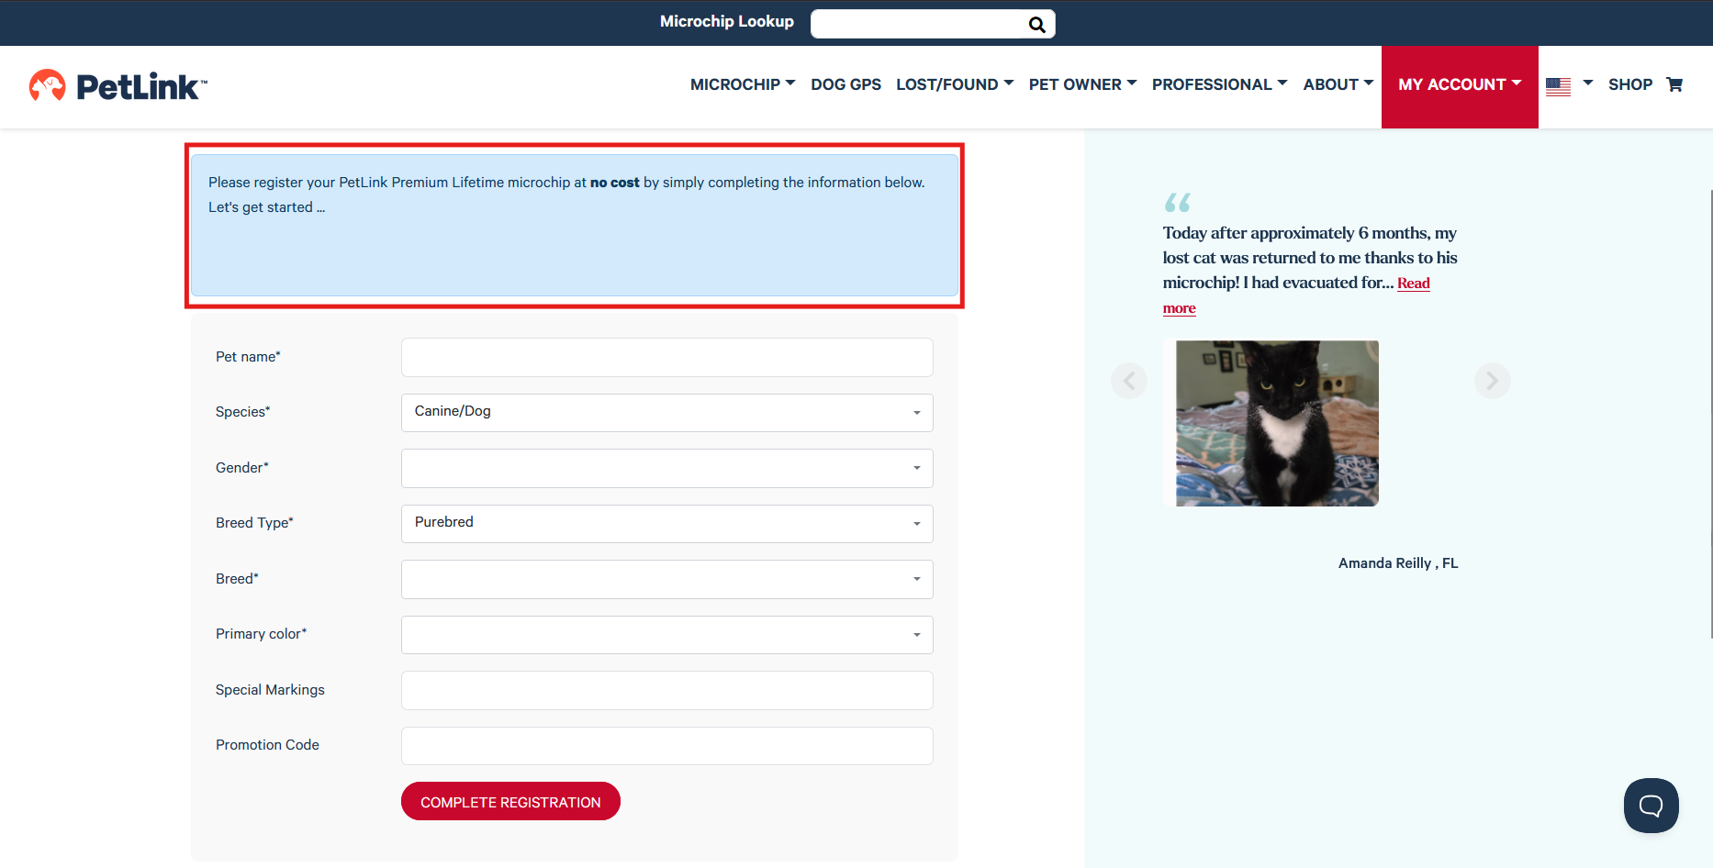Open the Gender dropdown
Screen dimensions: 1713x868
coord(667,468)
